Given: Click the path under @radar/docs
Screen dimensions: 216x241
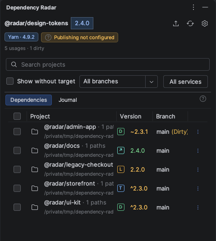Looking at the screenshot, I should coord(79,155).
